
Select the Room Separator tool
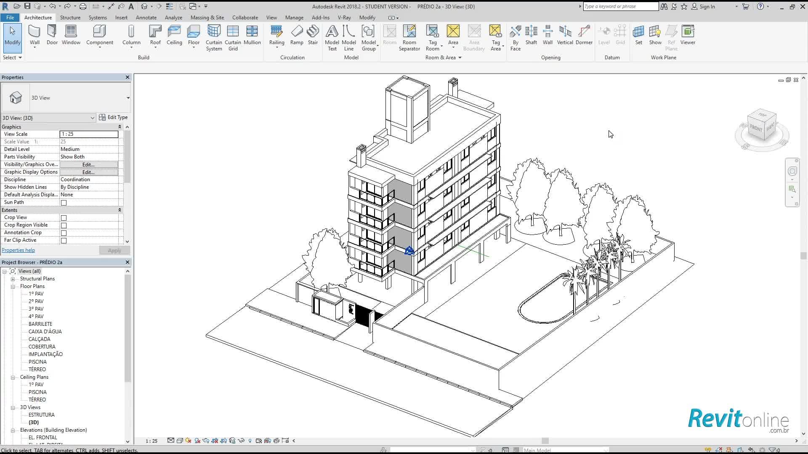409,38
